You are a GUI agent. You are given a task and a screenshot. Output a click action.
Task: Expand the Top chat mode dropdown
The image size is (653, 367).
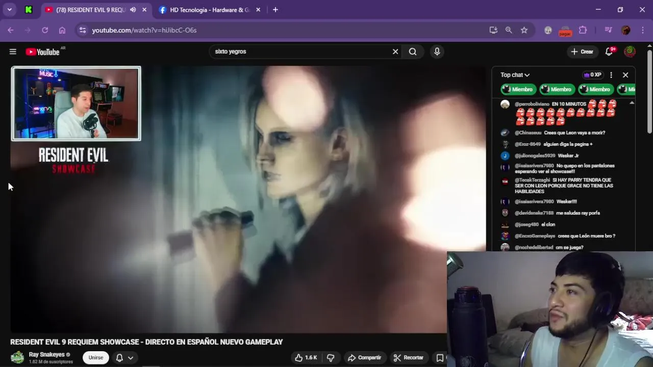tap(515, 75)
